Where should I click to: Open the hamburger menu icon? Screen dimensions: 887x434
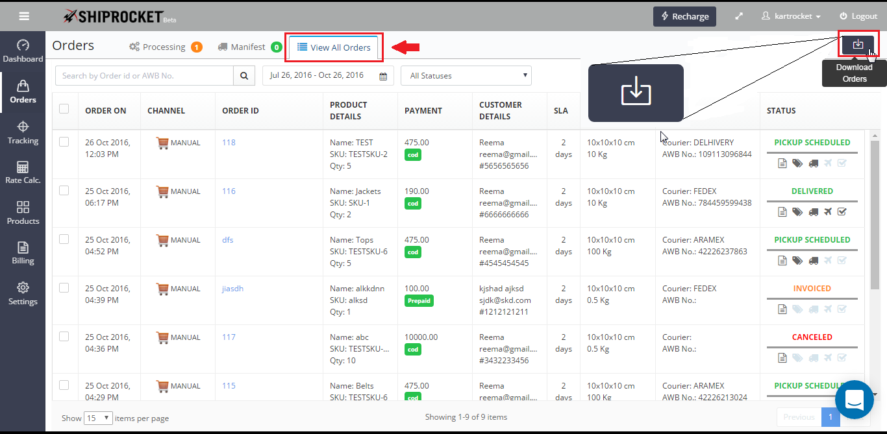coord(24,16)
